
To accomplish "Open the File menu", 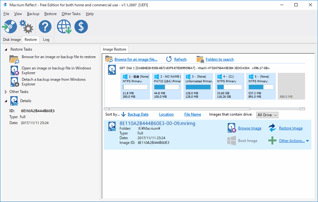I will (6, 14).
